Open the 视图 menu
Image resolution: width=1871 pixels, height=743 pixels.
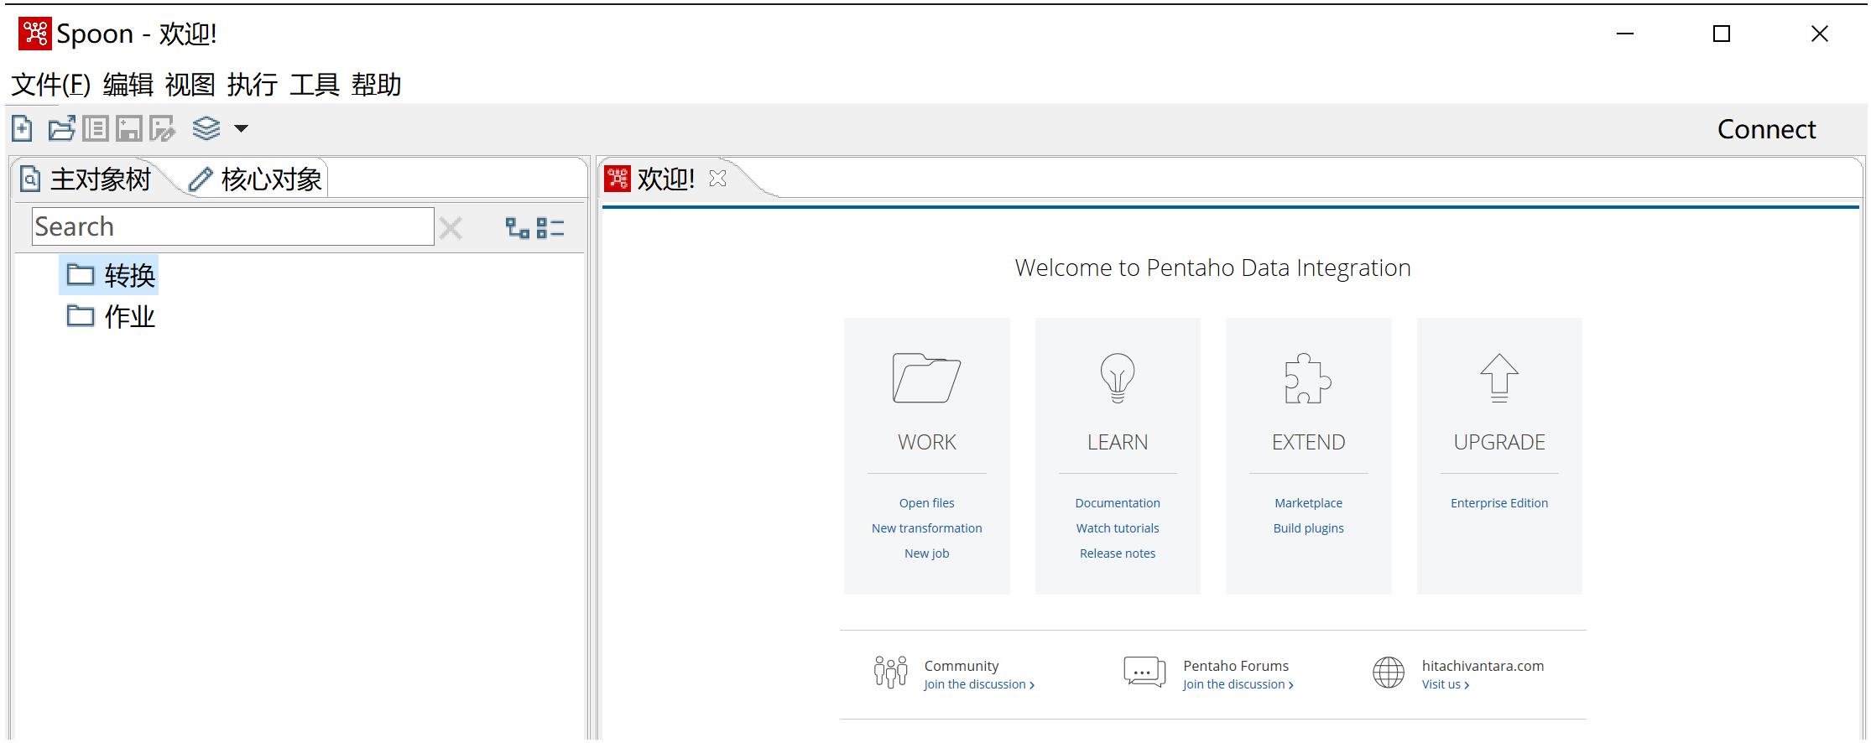190,84
